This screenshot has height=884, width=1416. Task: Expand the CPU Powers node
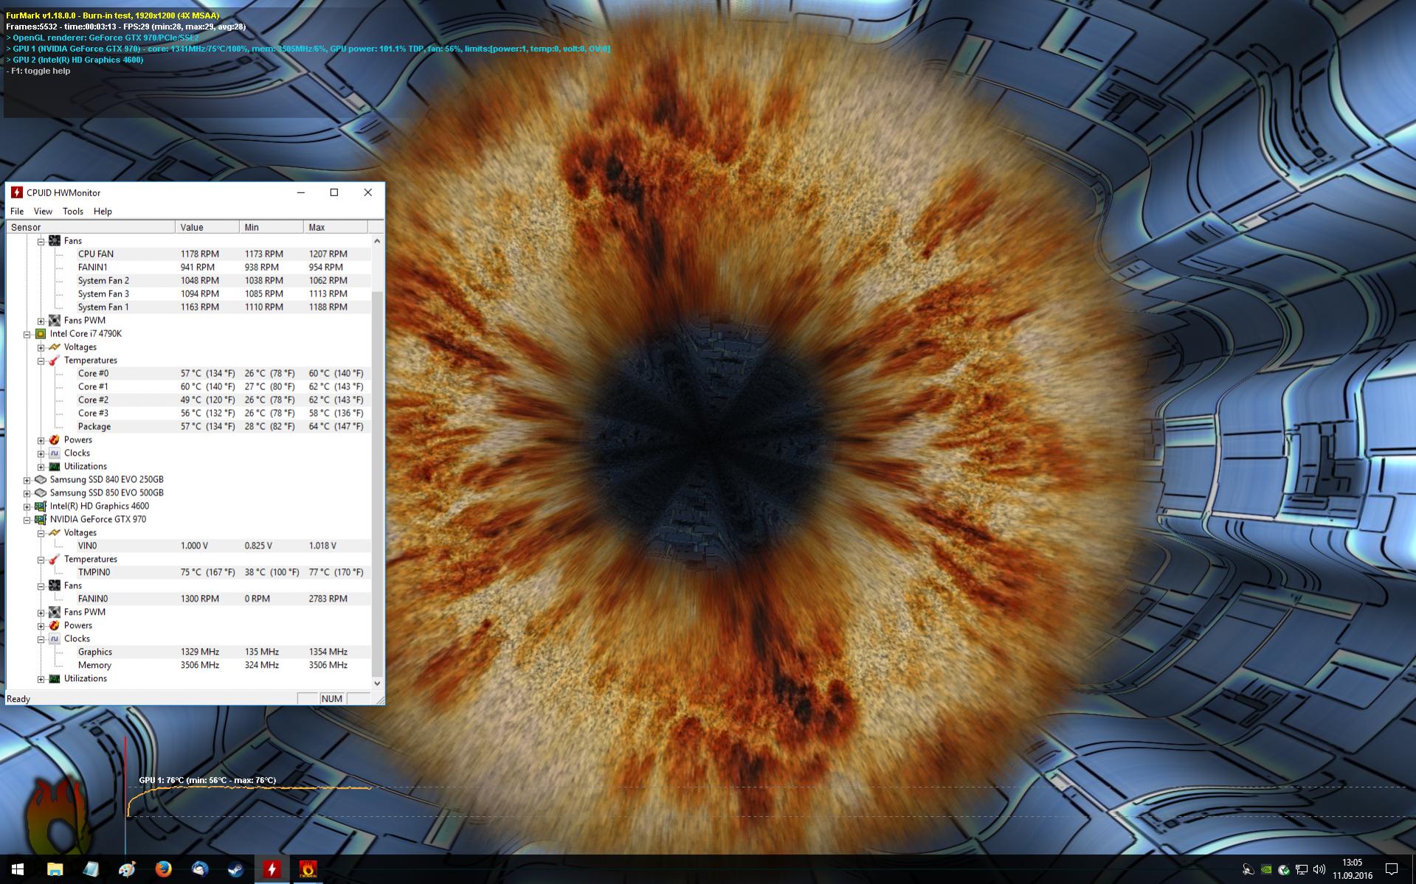(x=41, y=440)
